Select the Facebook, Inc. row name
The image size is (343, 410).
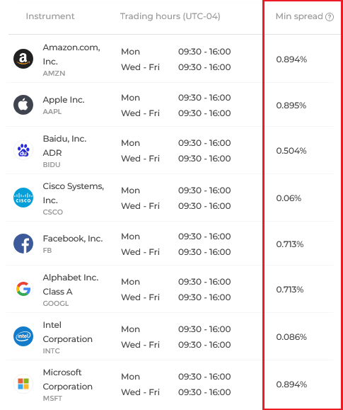[73, 239]
